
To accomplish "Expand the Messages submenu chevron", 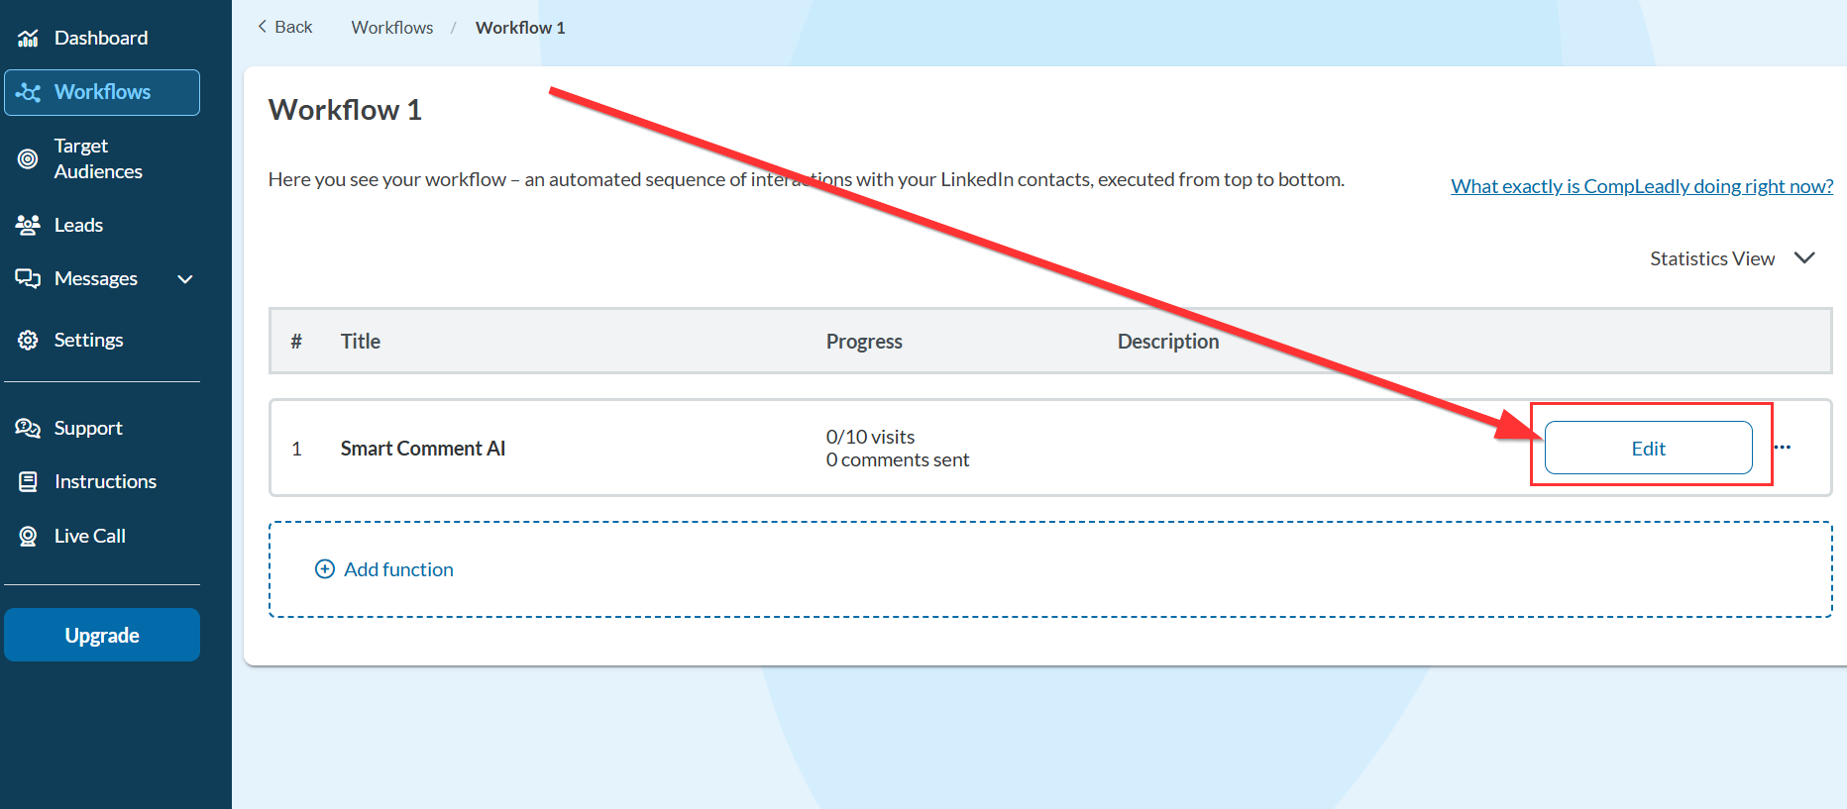I will (184, 279).
